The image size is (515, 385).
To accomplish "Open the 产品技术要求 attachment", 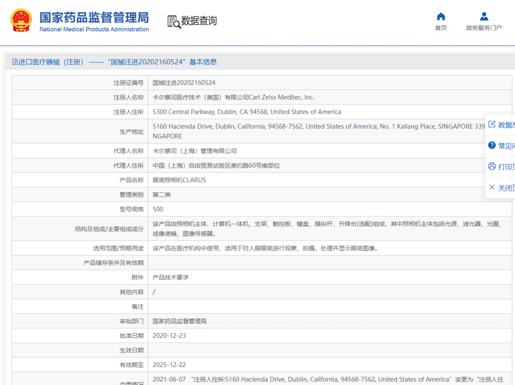I will click(x=170, y=277).
